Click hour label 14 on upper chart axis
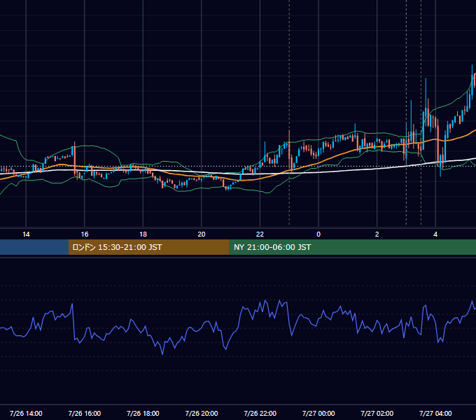Viewport: 476px width, 420px height. pos(26,234)
